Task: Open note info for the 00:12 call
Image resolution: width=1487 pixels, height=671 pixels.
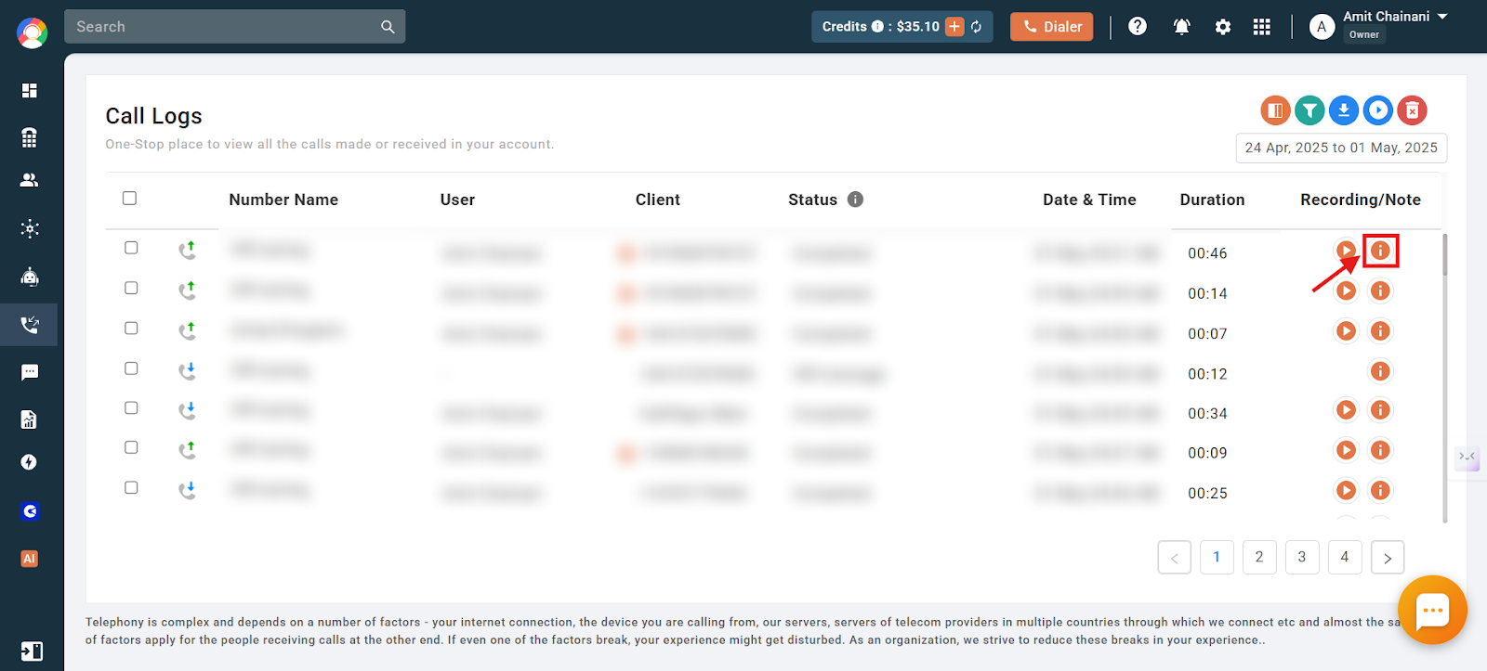Action: (1381, 371)
